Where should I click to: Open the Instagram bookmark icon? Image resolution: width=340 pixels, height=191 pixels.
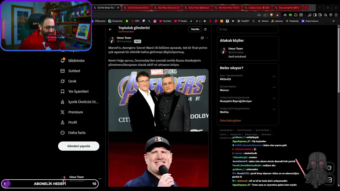(x=155, y=21)
